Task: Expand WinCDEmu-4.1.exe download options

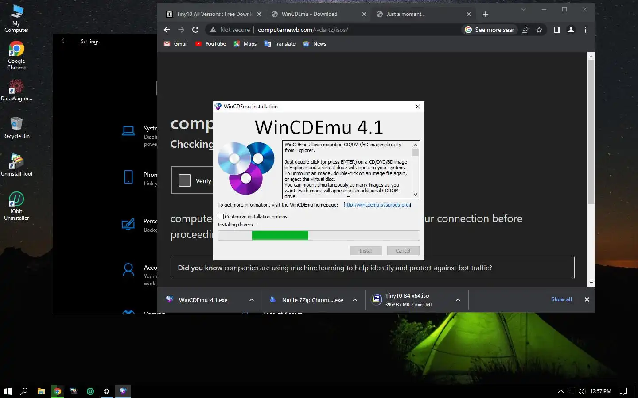Action: [252, 300]
